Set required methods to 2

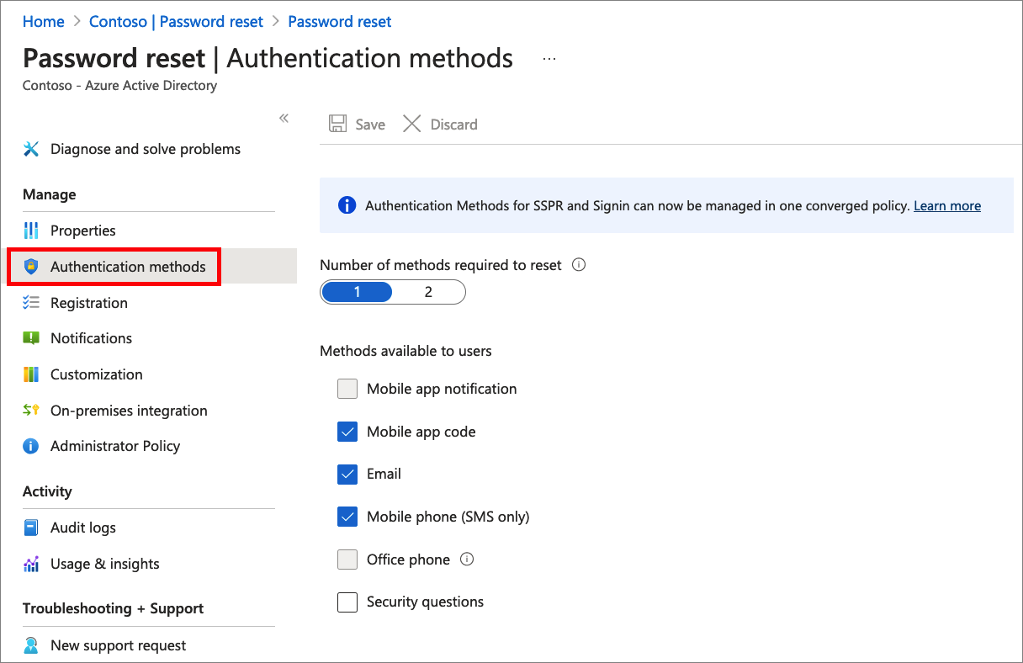(x=428, y=292)
